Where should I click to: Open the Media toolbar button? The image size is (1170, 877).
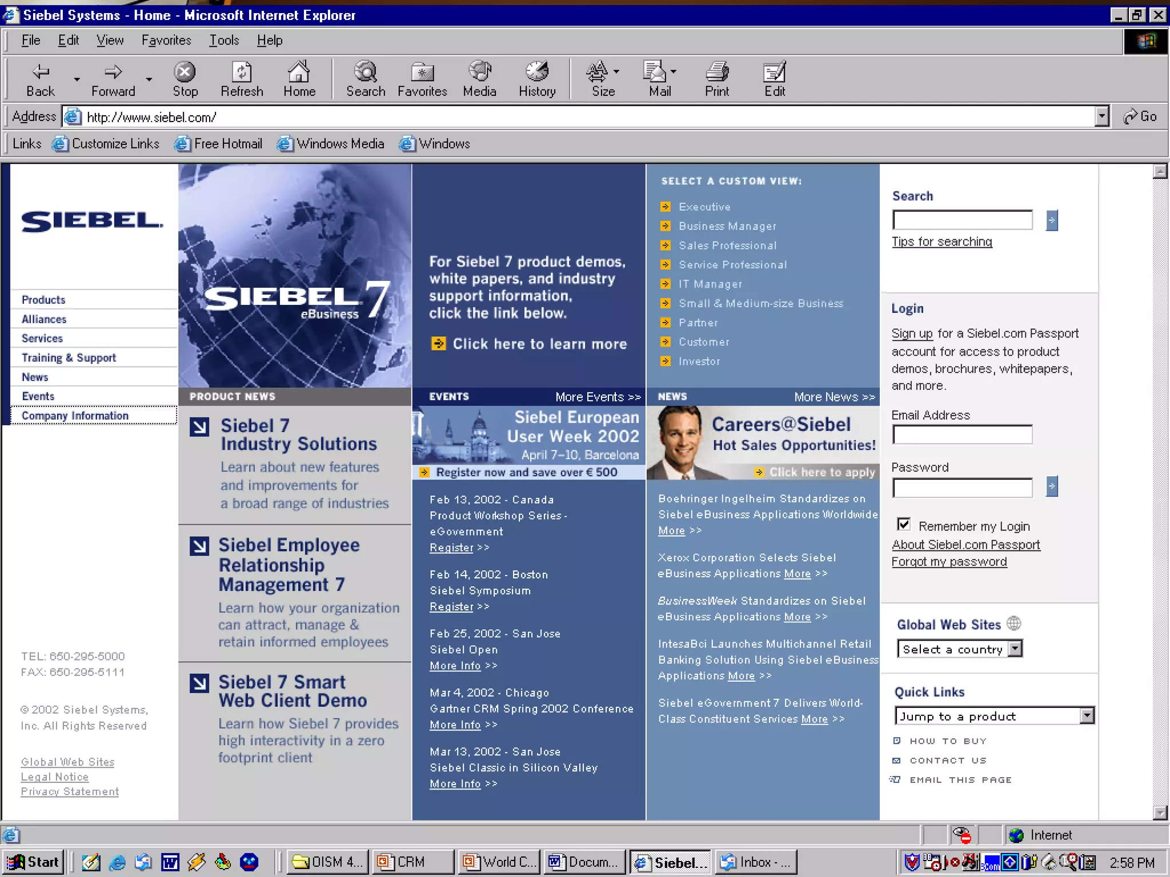pos(479,79)
